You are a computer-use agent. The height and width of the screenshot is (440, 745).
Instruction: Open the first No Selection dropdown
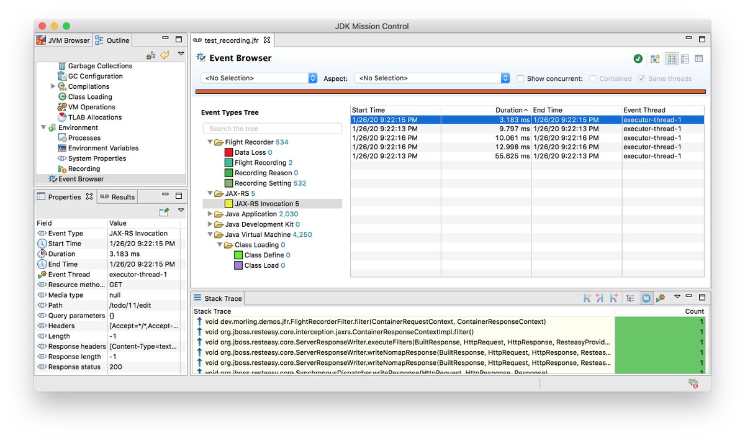pyautogui.click(x=260, y=78)
